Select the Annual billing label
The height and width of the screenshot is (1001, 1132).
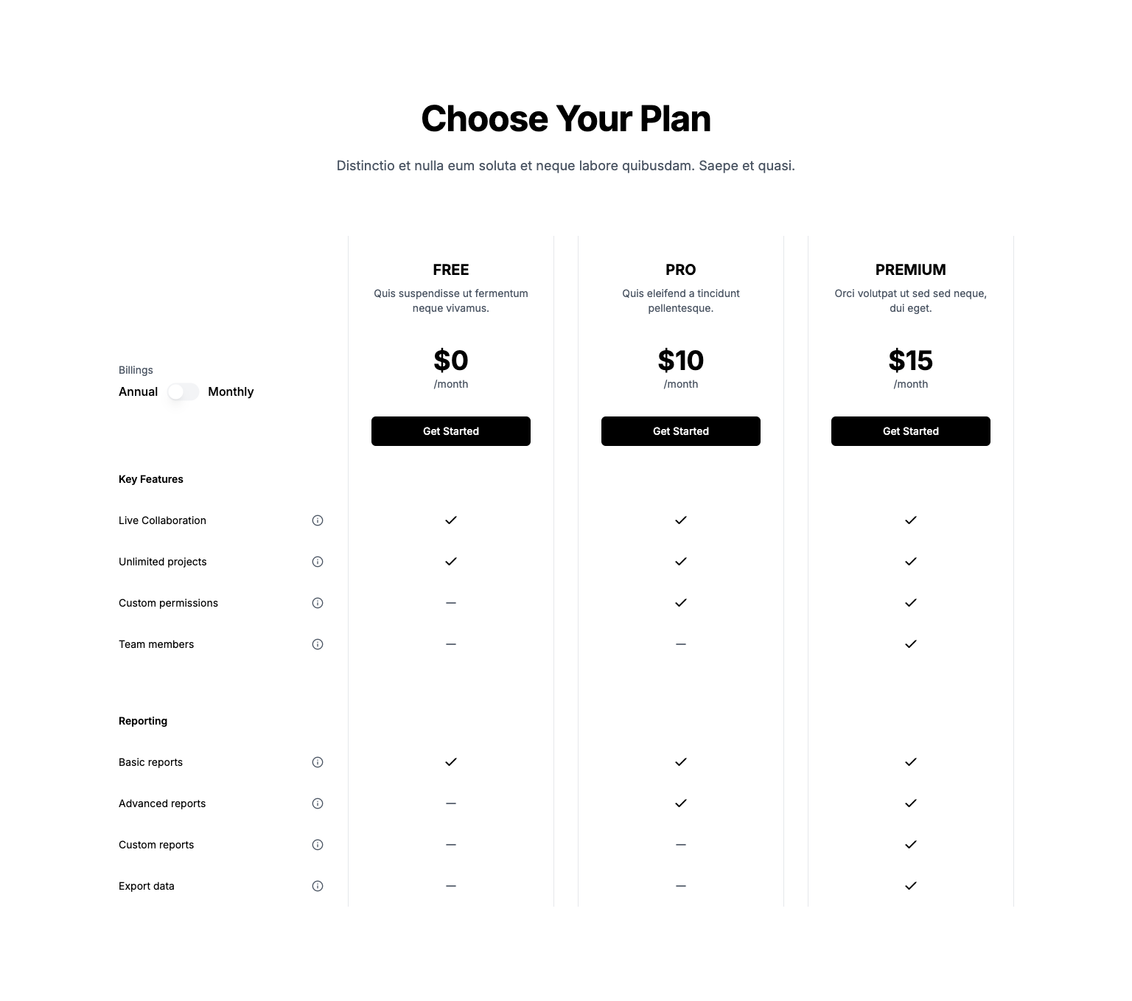click(138, 392)
